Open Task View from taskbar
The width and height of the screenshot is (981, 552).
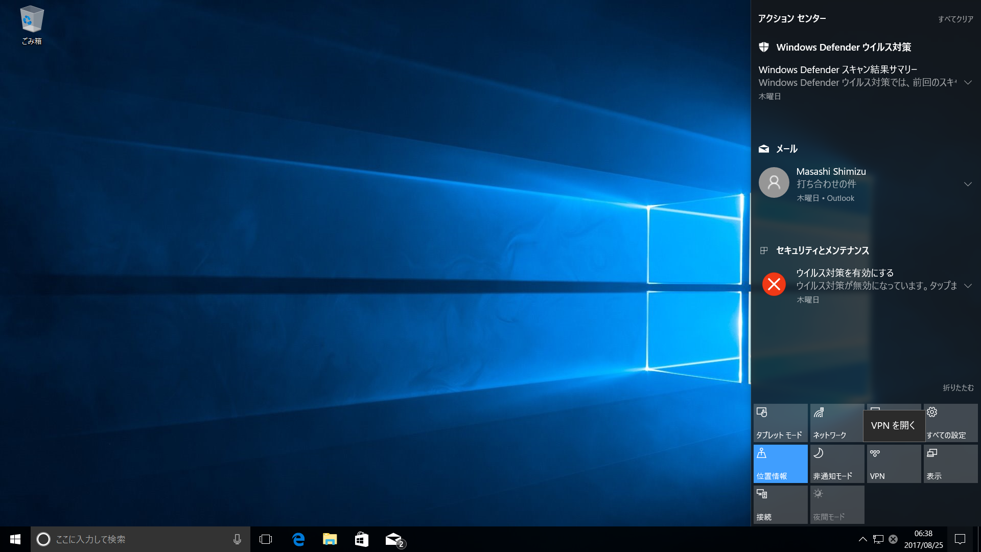[266, 539]
